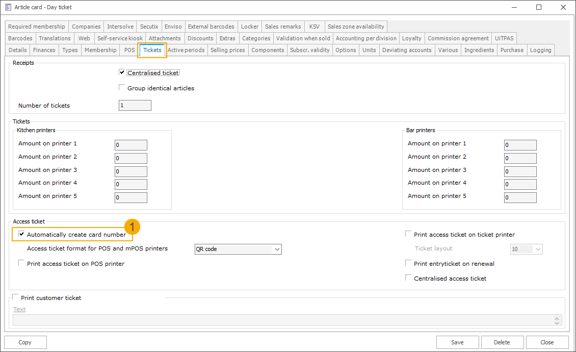Viewport: 576px width, 352px height.
Task: Click the Delete button
Action: (x=502, y=342)
